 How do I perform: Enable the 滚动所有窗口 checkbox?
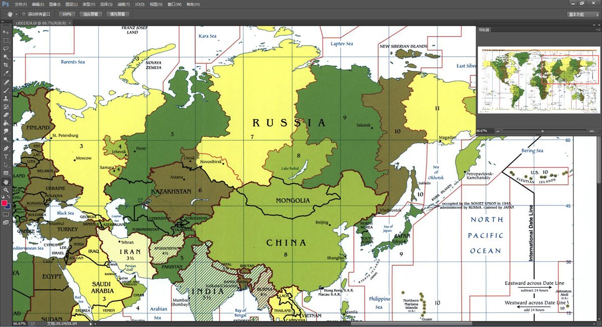coord(24,15)
